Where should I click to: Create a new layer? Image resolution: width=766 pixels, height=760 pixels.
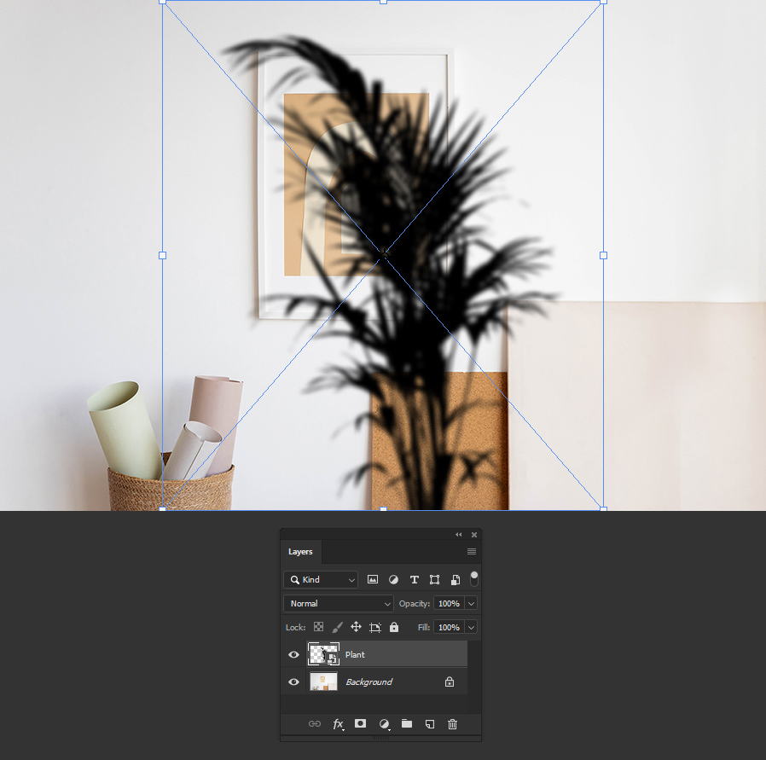[x=430, y=724]
